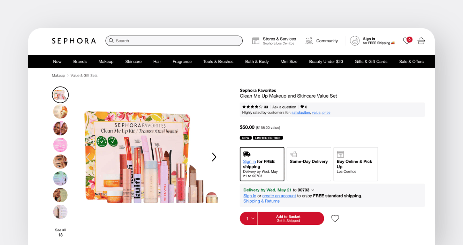Click in the Search field
This screenshot has height=245, width=463.
pyautogui.click(x=174, y=41)
